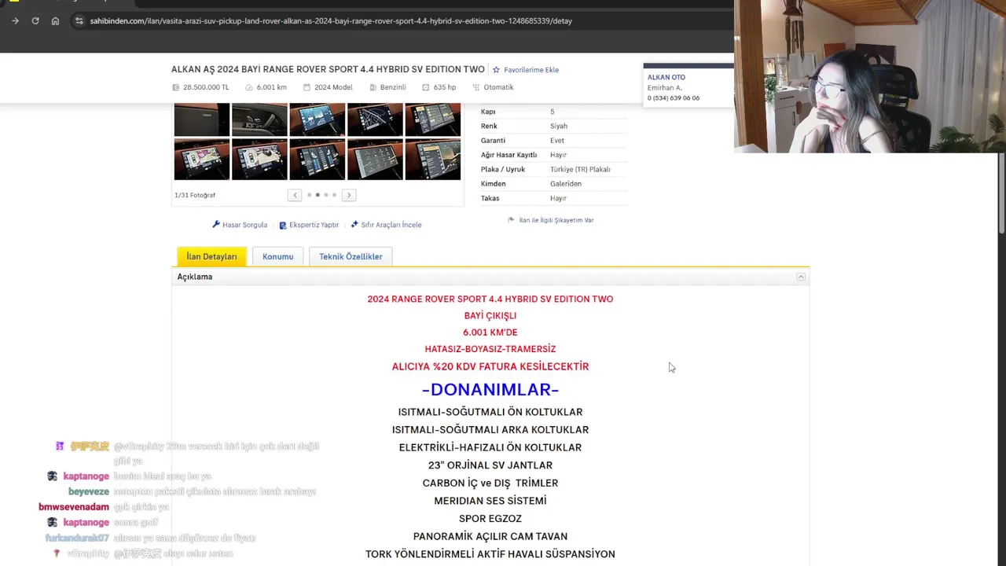
Task: Add listing via Favorilerime Ekle link
Action: pyautogui.click(x=531, y=70)
